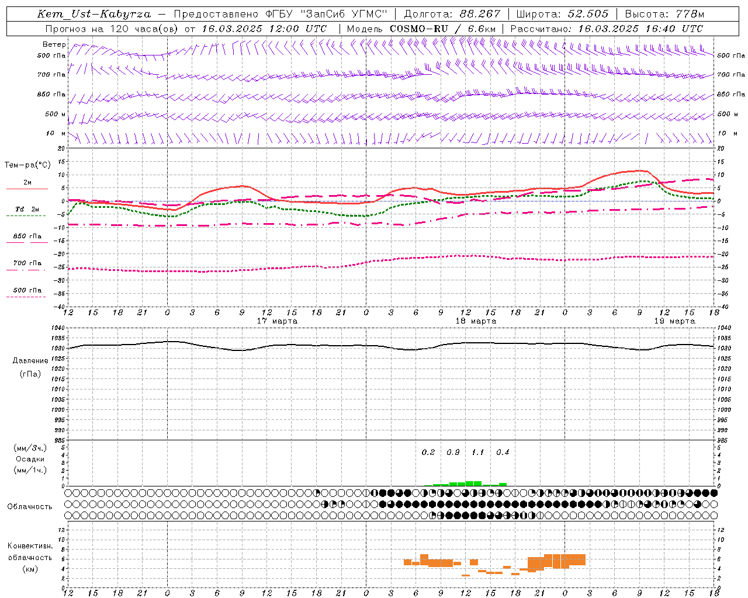Click the Давление panel label
Image resolution: width=748 pixels, height=598 pixels.
30,361
